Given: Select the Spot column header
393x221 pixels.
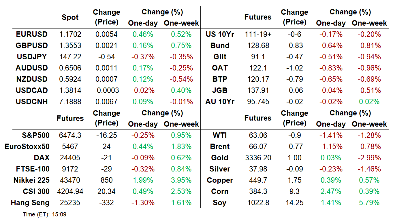Looking at the screenshot, I should pos(70,17).
